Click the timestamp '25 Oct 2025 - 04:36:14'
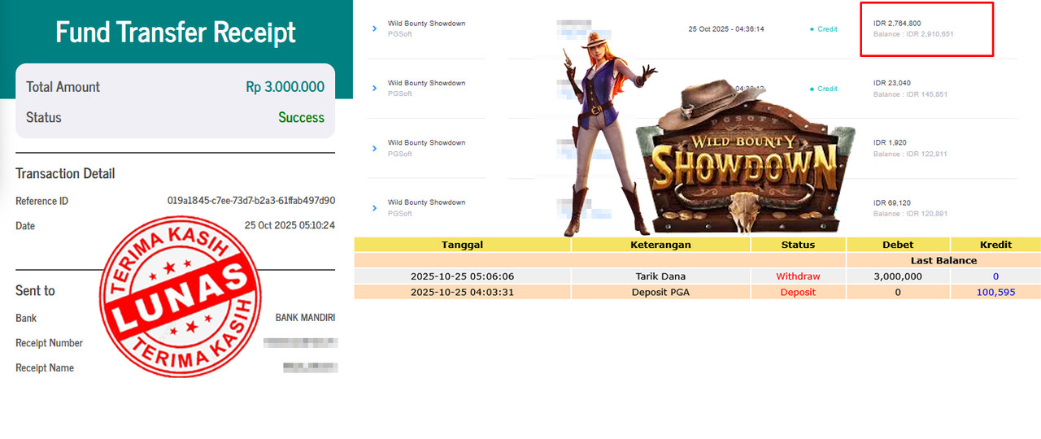 tap(726, 29)
